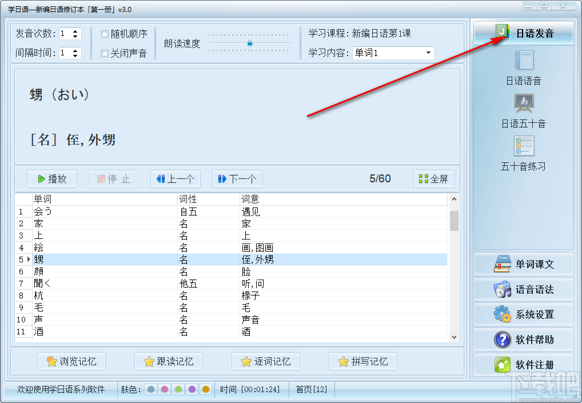Click the 词性 column header

[209, 199]
